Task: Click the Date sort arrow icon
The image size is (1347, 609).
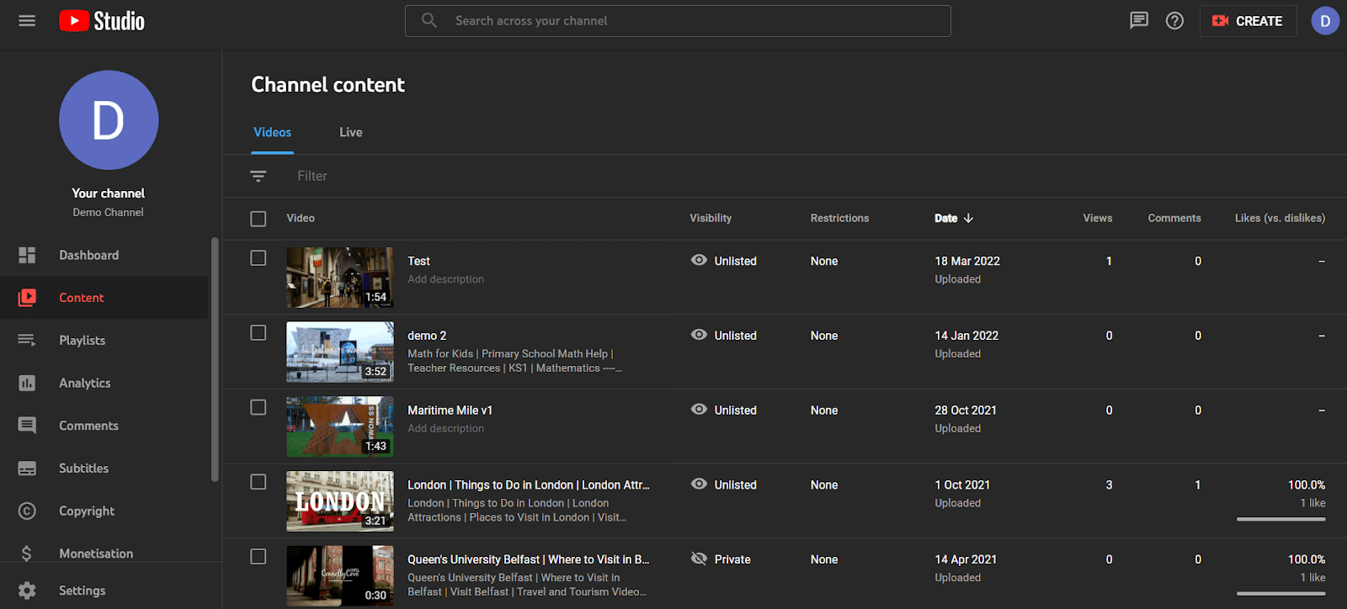Action: pyautogui.click(x=968, y=218)
